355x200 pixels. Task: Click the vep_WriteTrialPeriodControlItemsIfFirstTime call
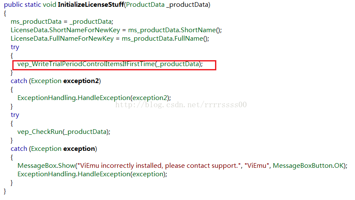(x=110, y=64)
